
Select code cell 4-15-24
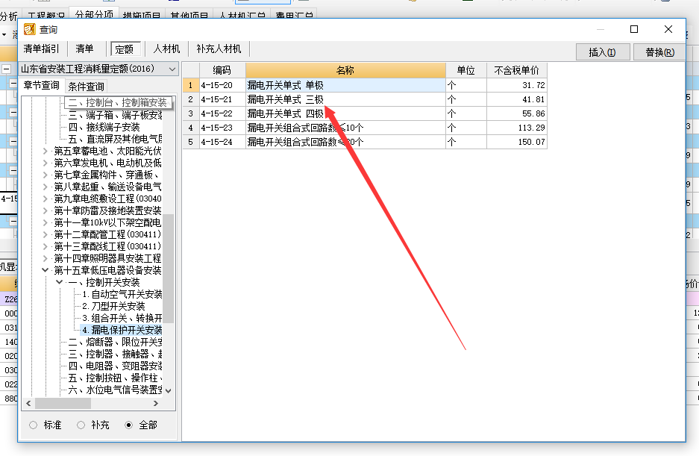pyautogui.click(x=222, y=142)
